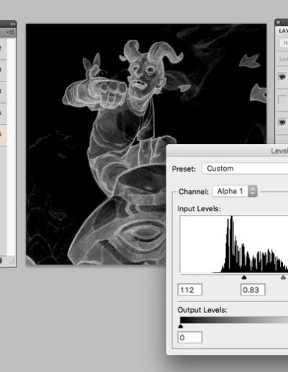The height and width of the screenshot is (372, 288).
Task: Click the output levels gradient bar
Action: tap(234, 320)
